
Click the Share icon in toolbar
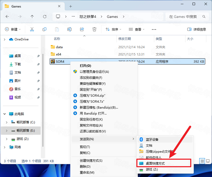[82, 29]
